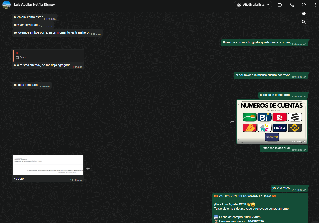Viewport: 319px width, 223px height.
Task: Open the transfer receipt photo
Action: click(x=48, y=165)
